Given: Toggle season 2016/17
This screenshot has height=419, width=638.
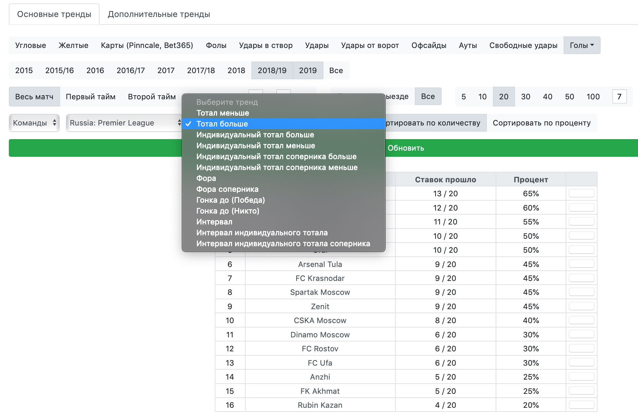Looking at the screenshot, I should [130, 70].
